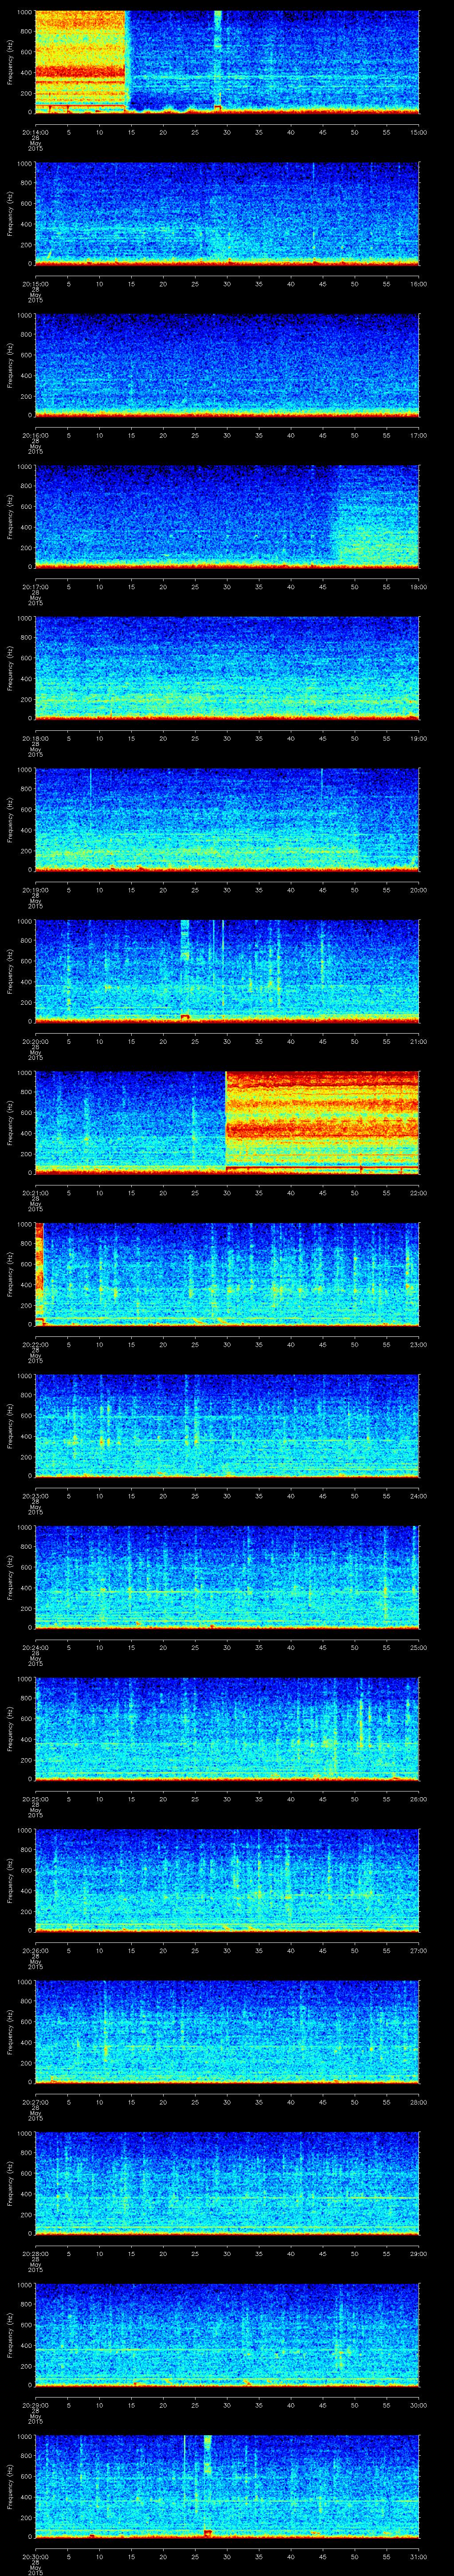Open the spectrogram panel starting at 20:20:00

pyautogui.click(x=227, y=971)
